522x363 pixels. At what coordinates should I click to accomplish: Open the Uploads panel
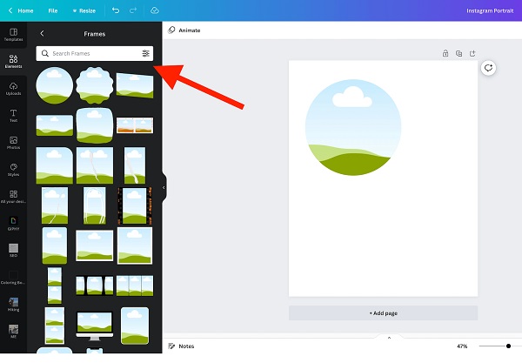13,89
